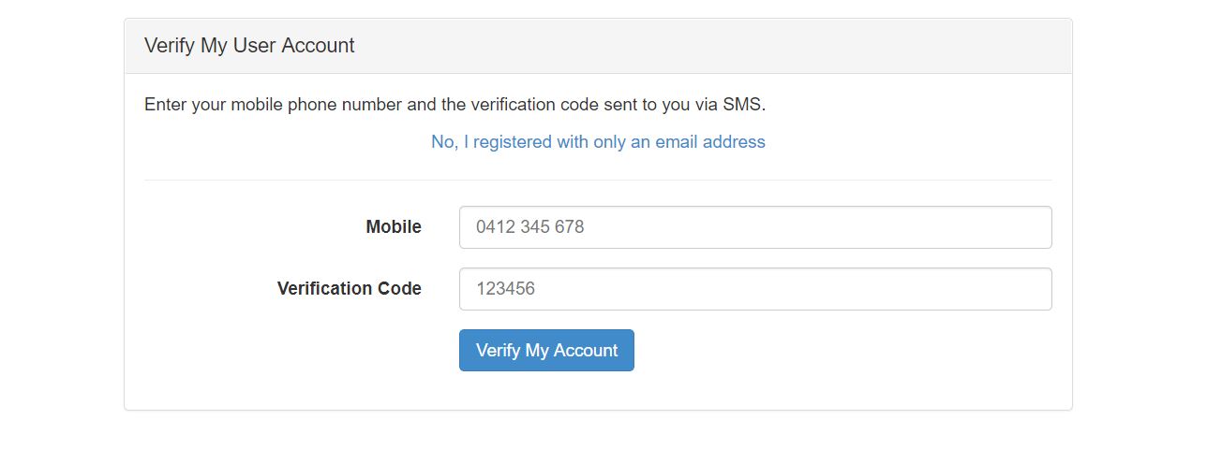Image resolution: width=1222 pixels, height=463 pixels.
Task: Place cursor in the Mobile number box
Action: point(754,227)
